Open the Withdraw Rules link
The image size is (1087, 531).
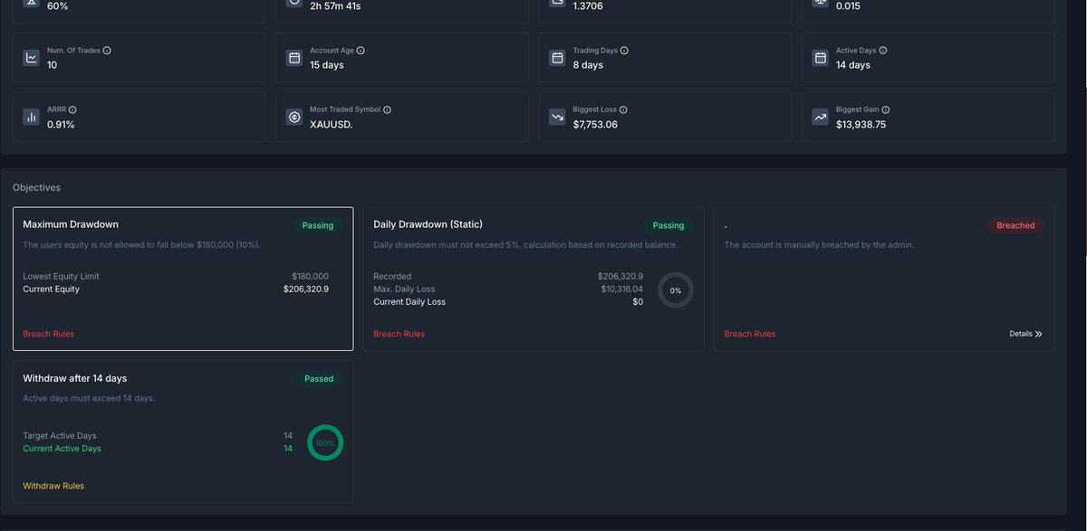coord(53,486)
